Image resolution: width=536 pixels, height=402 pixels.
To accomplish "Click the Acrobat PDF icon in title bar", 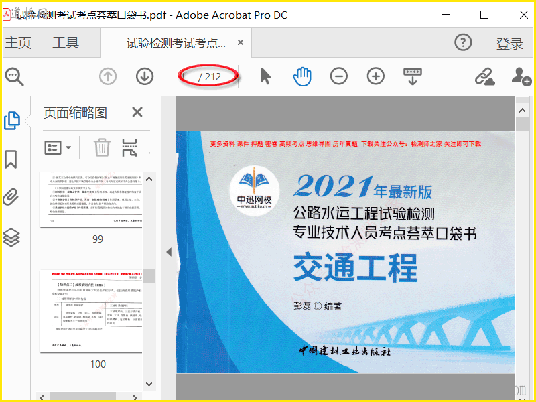I will 6,14.
